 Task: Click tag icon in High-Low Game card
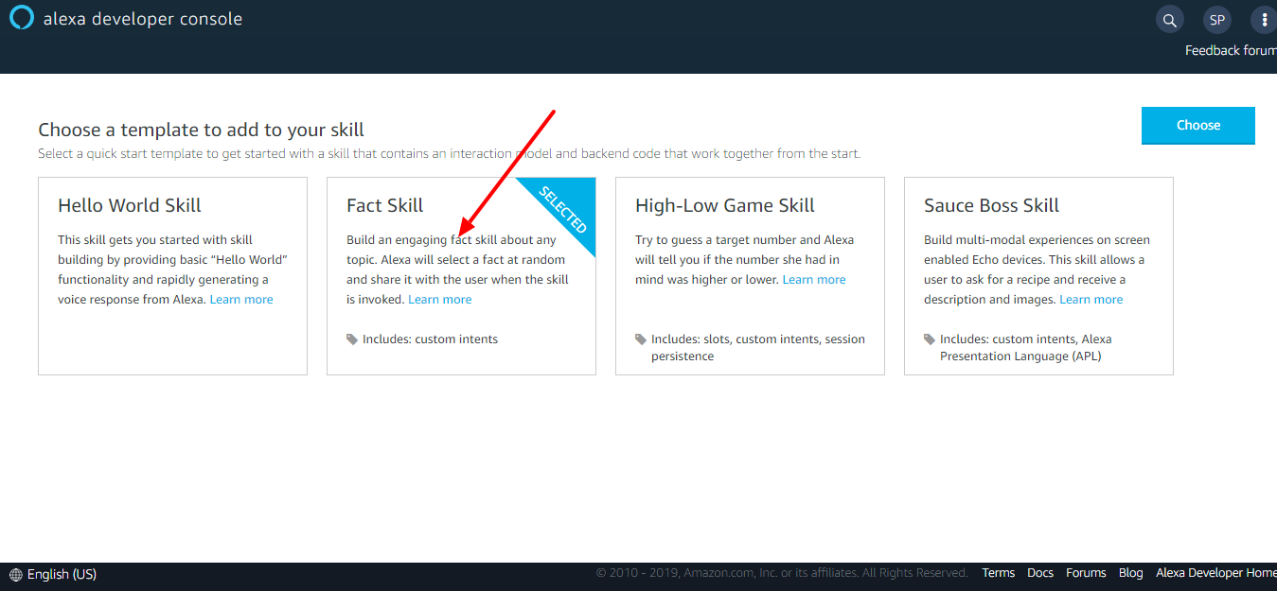[641, 339]
